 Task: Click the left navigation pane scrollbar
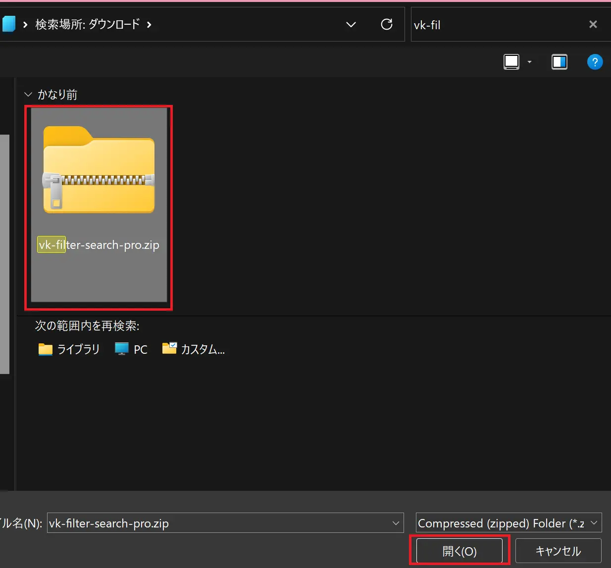pos(4,254)
